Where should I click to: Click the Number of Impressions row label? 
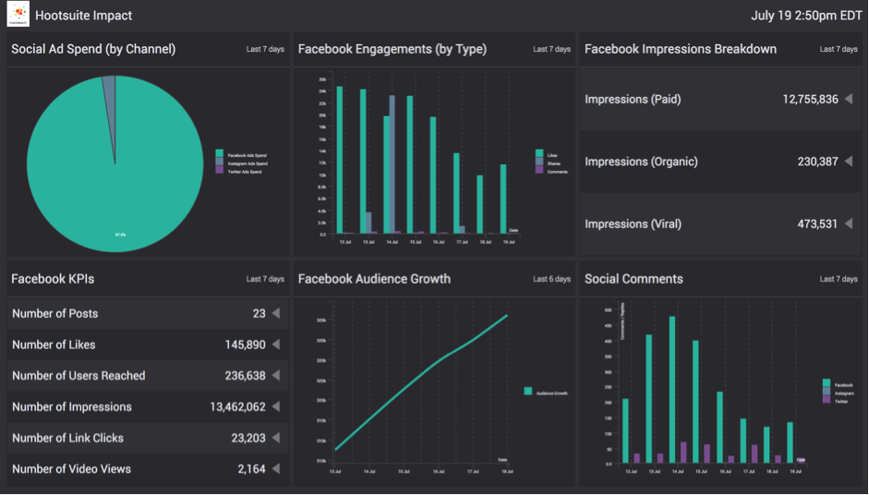pyautogui.click(x=72, y=407)
